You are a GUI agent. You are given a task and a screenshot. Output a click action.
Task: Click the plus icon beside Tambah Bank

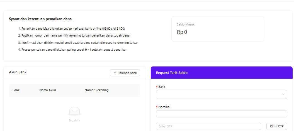pos(115,73)
